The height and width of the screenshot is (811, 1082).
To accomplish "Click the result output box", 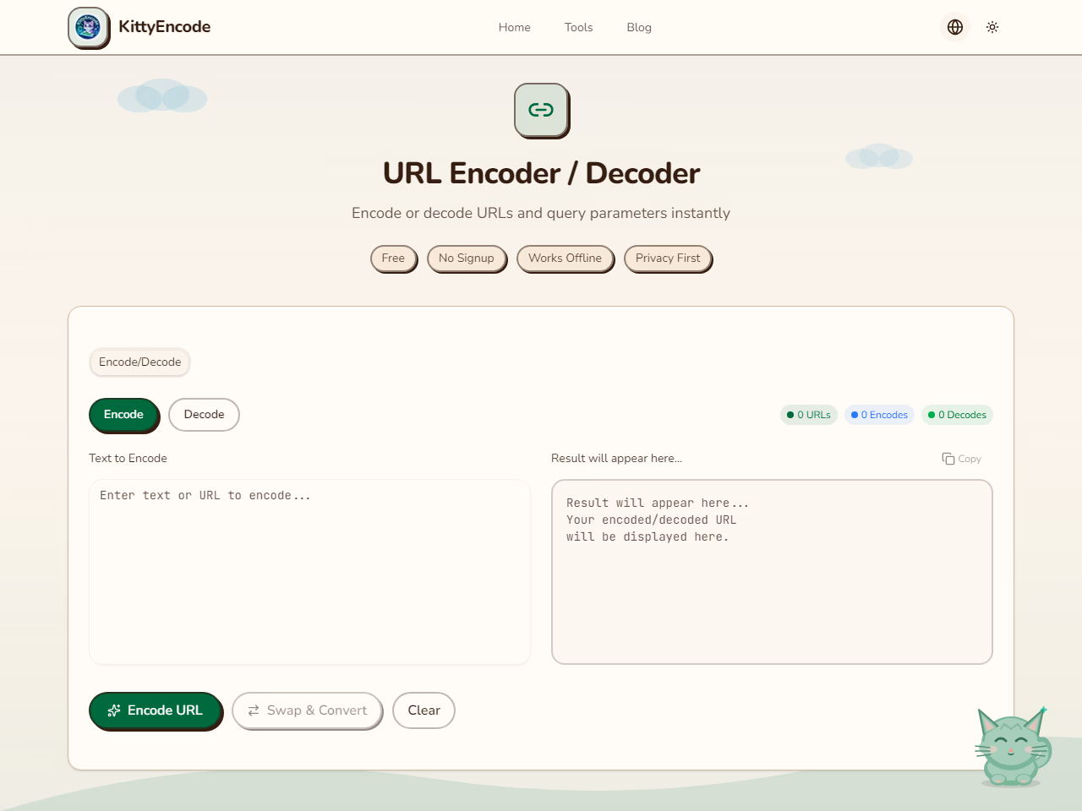I will [772, 572].
